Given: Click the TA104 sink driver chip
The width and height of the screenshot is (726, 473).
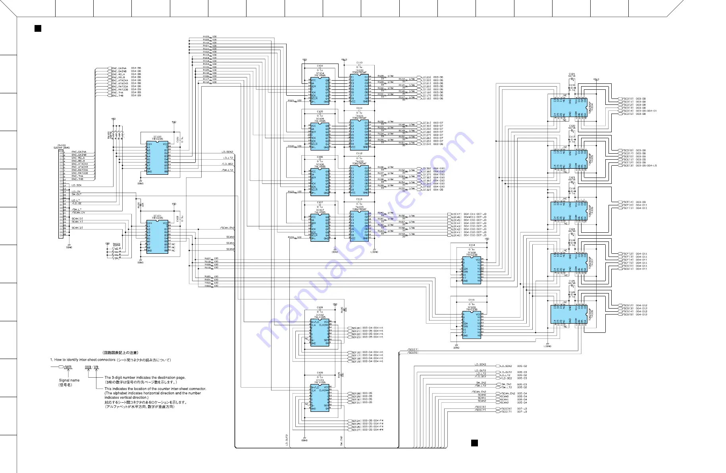Looking at the screenshot, I should point(569,108).
